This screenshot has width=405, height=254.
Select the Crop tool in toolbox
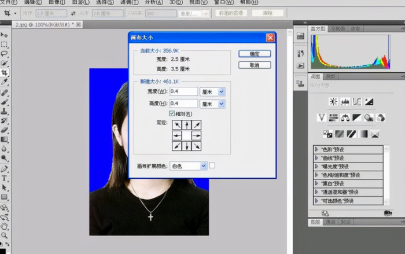coord(4,72)
